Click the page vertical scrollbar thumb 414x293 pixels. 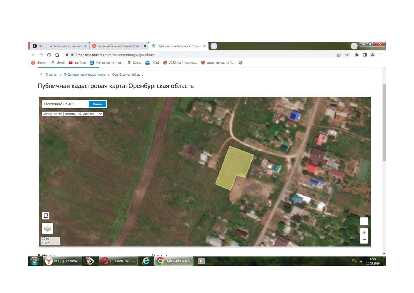384,122
